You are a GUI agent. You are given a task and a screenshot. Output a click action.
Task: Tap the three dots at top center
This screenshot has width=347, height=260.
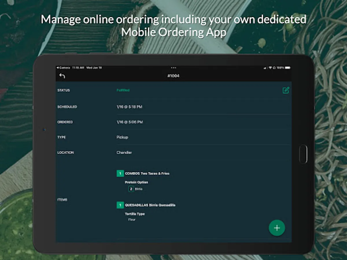173,68
